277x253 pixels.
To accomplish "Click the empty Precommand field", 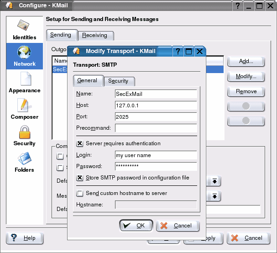I will click(156, 128).
